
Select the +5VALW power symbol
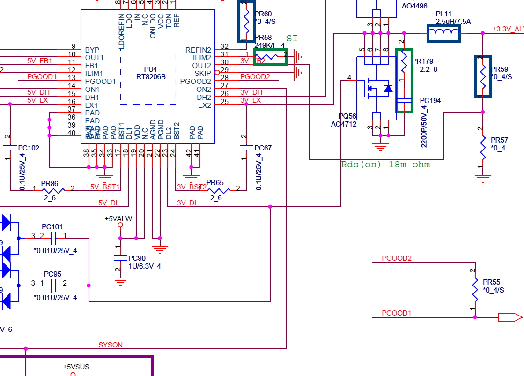point(120,225)
